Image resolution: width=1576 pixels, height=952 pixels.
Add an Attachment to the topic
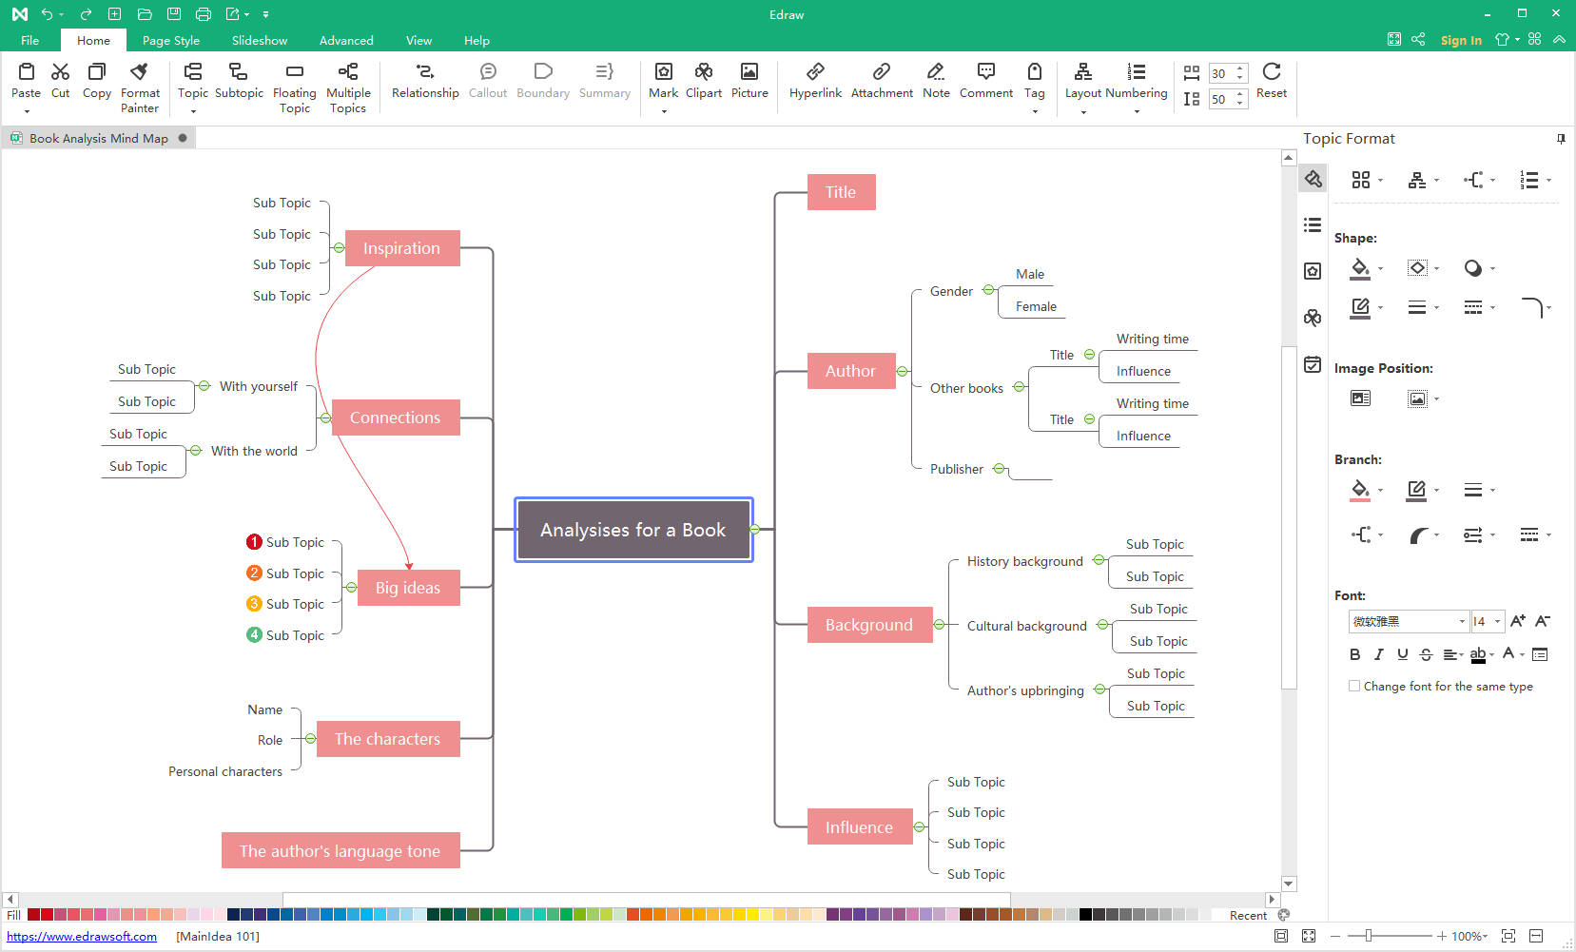pyautogui.click(x=882, y=72)
